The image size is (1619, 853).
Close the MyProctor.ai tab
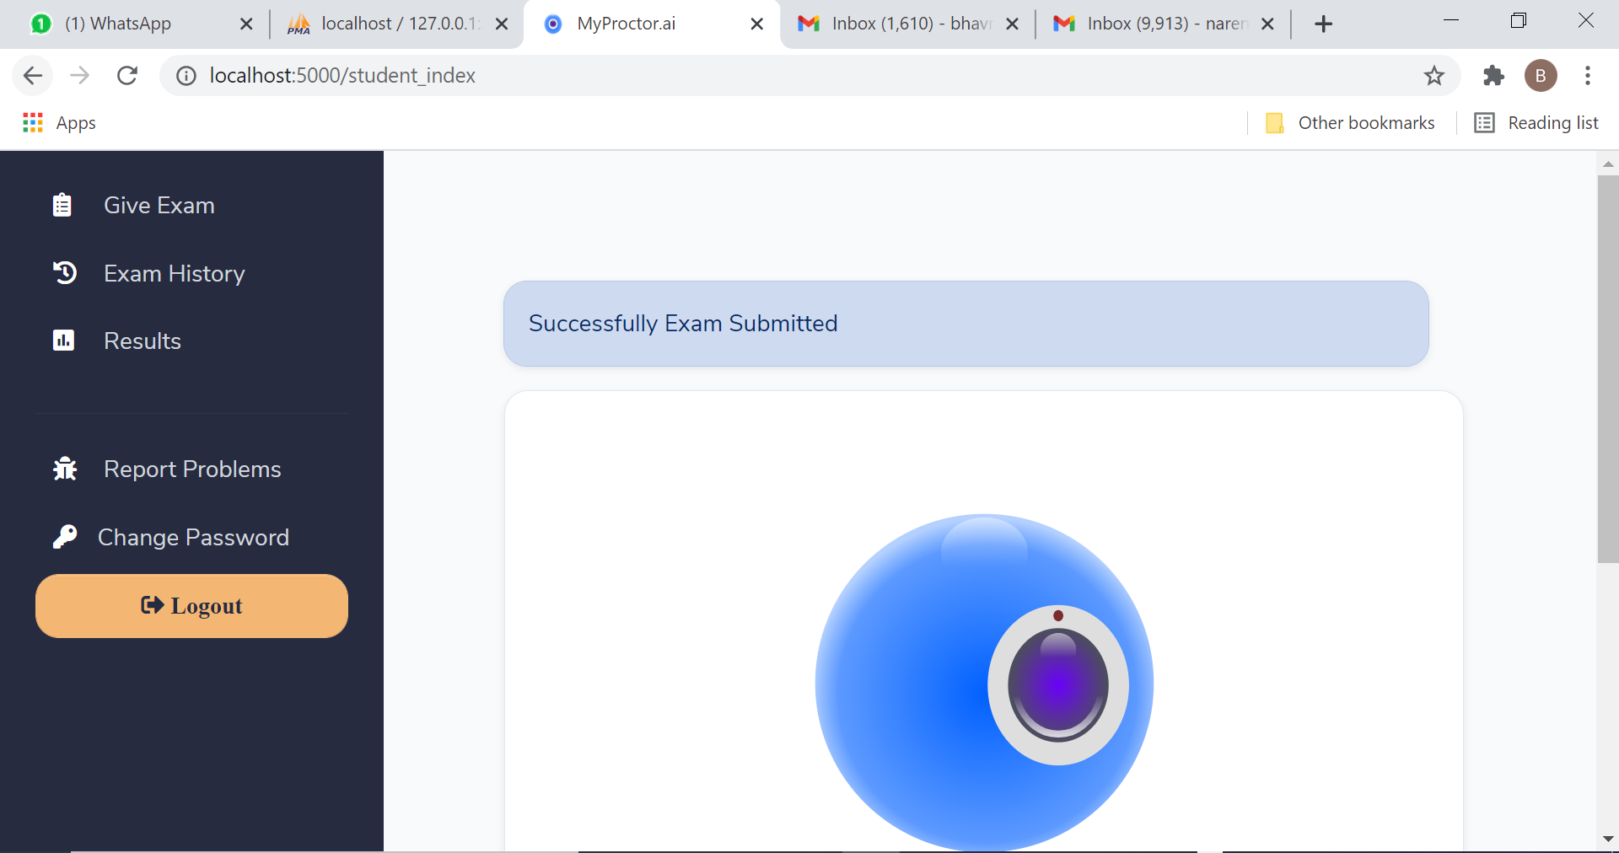757,24
